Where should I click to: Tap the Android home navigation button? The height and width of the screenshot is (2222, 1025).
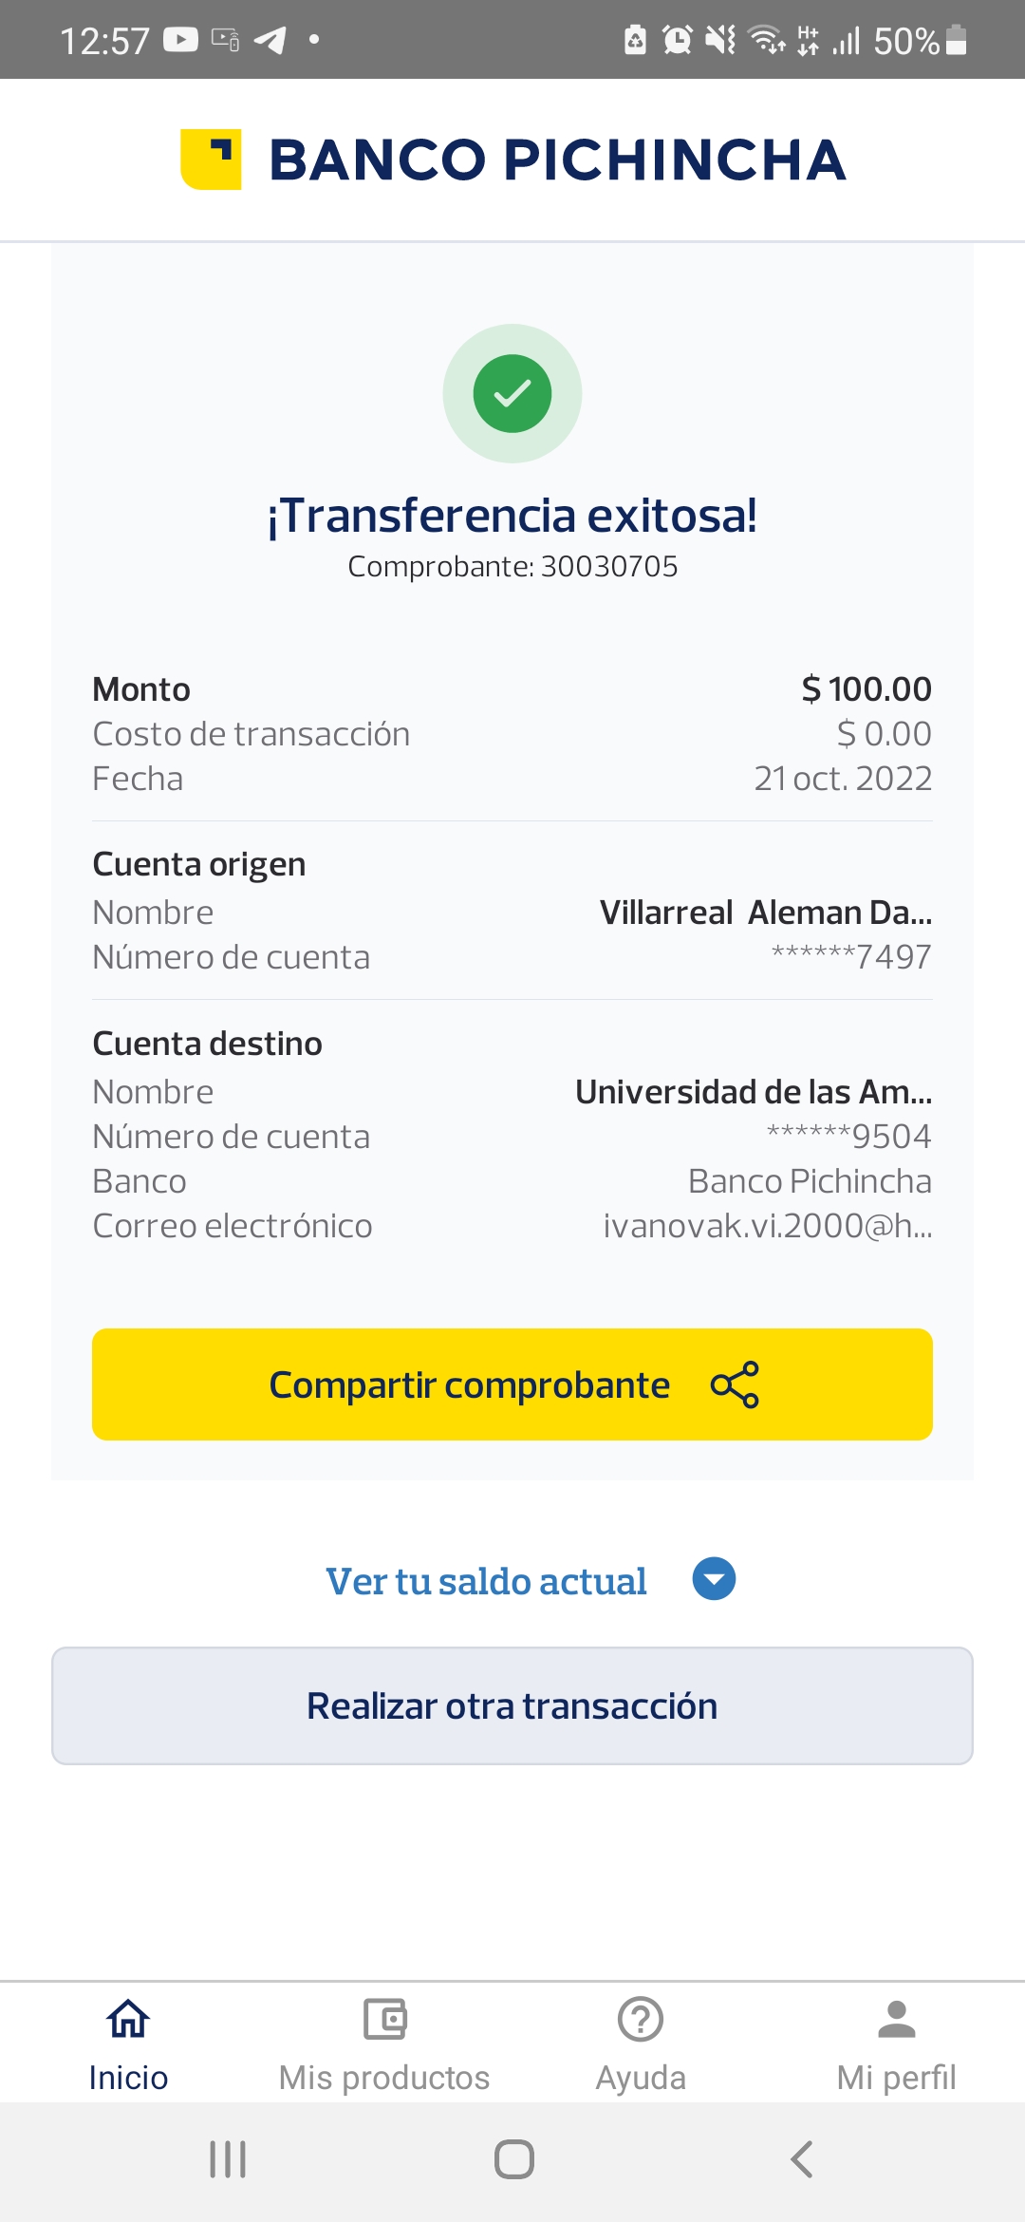coord(513,2159)
